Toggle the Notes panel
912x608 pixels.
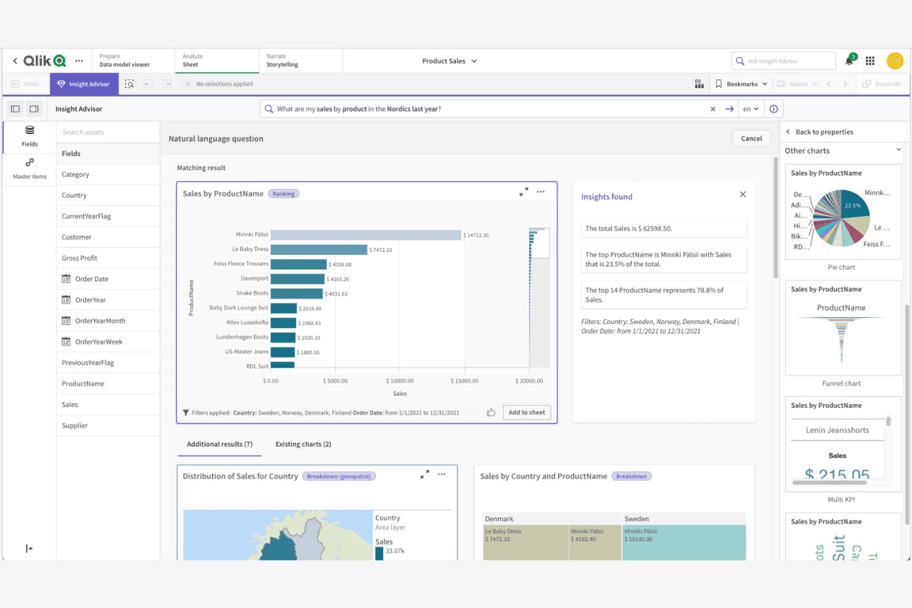[x=25, y=84]
